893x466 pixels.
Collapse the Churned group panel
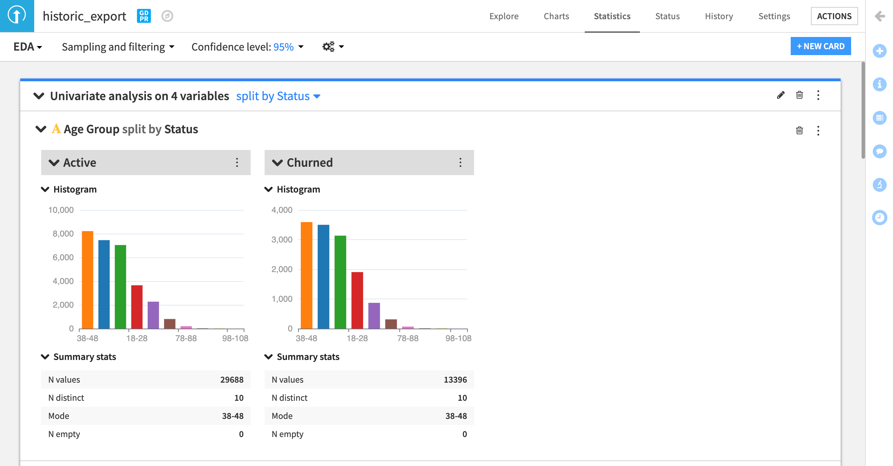click(277, 163)
